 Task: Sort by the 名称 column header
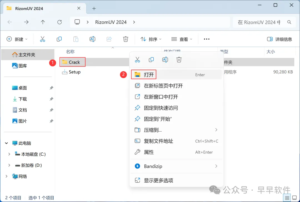click(x=70, y=52)
